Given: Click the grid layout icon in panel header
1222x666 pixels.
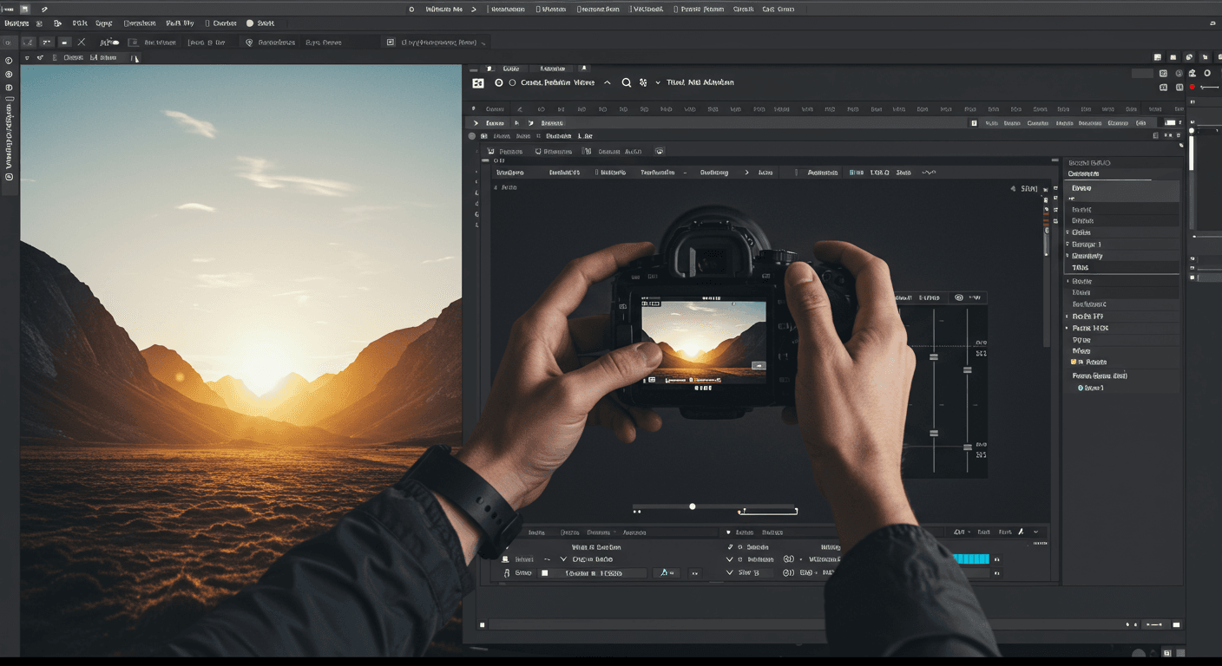Looking at the screenshot, I should pyautogui.click(x=477, y=82).
